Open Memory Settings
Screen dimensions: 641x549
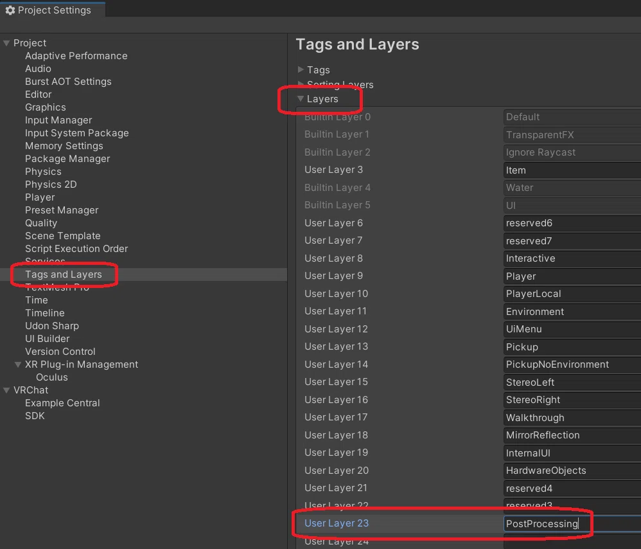click(64, 146)
